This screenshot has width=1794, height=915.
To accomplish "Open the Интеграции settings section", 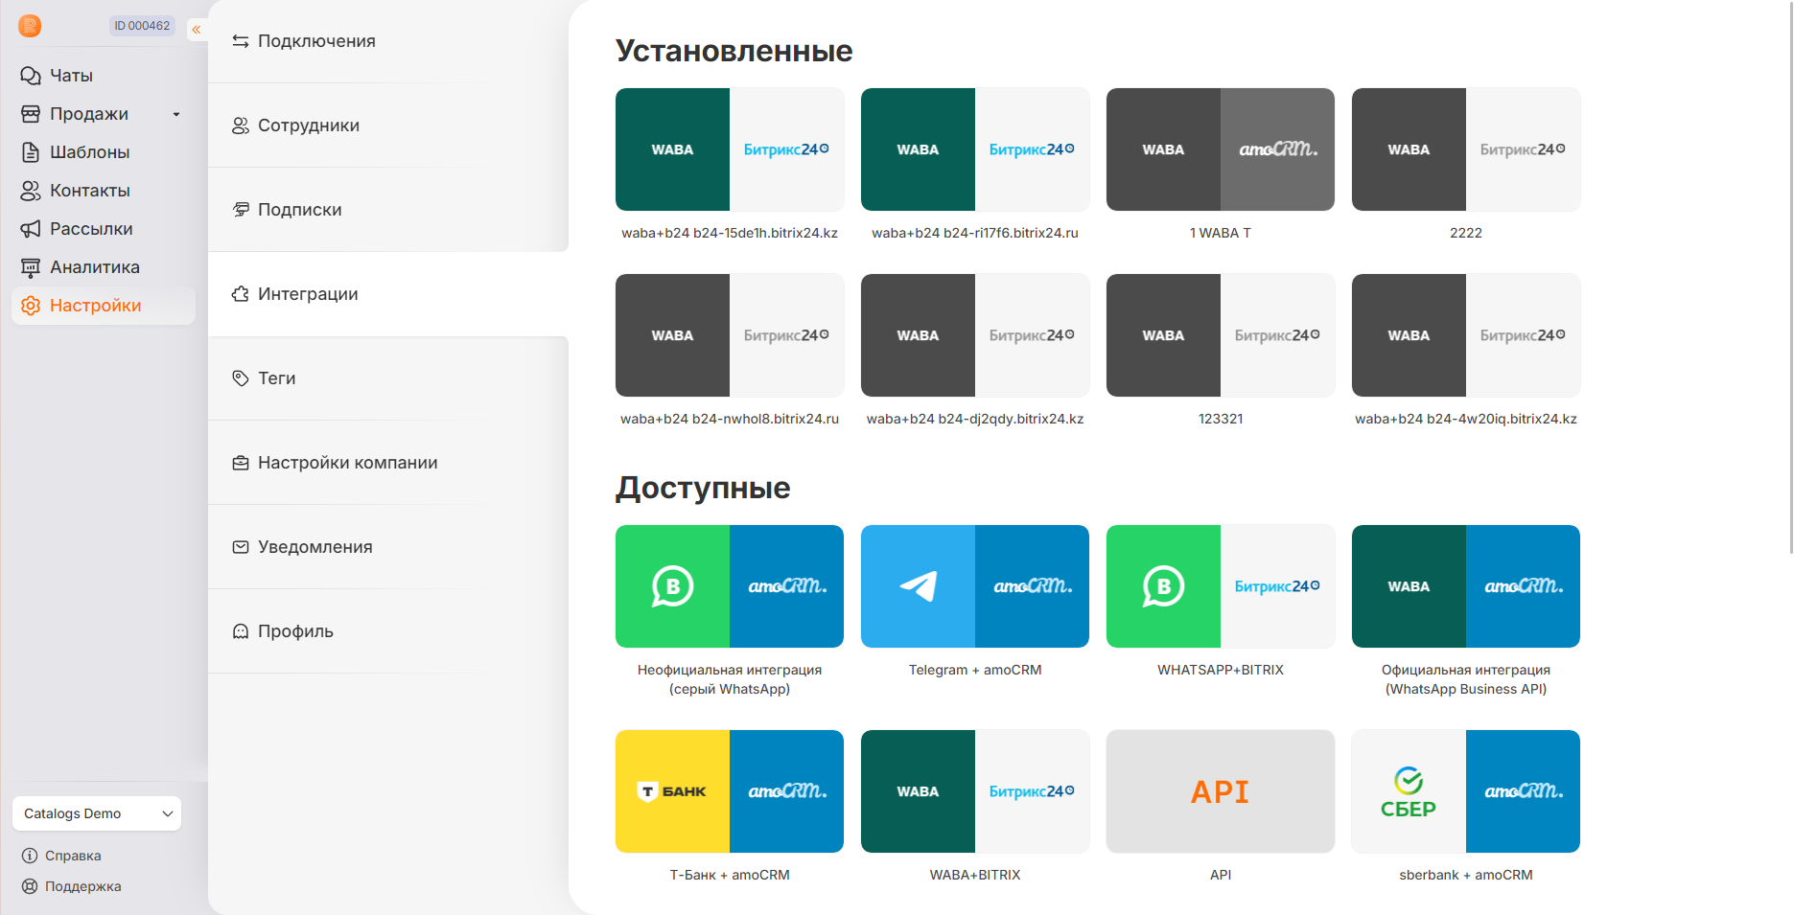I will (x=308, y=294).
